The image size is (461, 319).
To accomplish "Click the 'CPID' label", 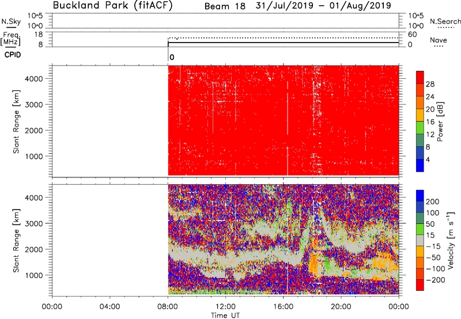I will (x=13, y=55).
